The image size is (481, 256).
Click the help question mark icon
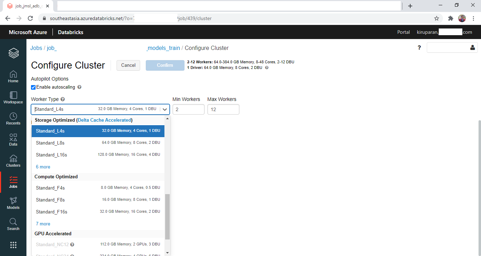419,48
